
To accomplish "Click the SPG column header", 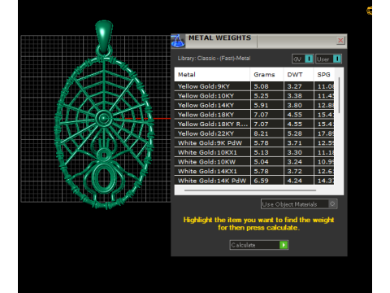I will pos(324,74).
